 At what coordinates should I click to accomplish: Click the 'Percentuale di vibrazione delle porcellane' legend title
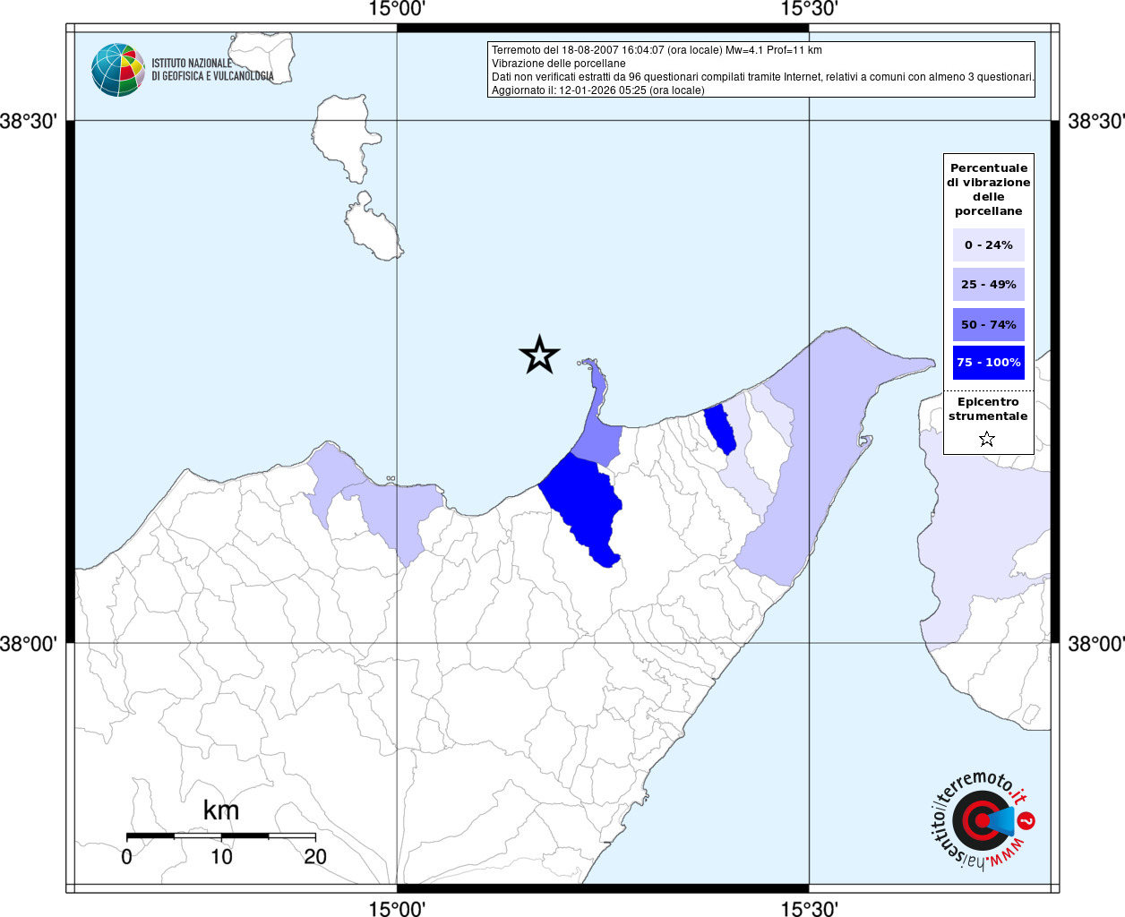tap(988, 189)
